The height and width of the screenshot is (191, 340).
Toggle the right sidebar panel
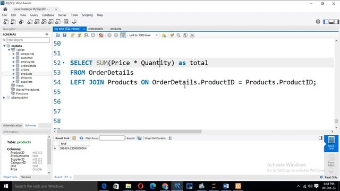pos(336,22)
